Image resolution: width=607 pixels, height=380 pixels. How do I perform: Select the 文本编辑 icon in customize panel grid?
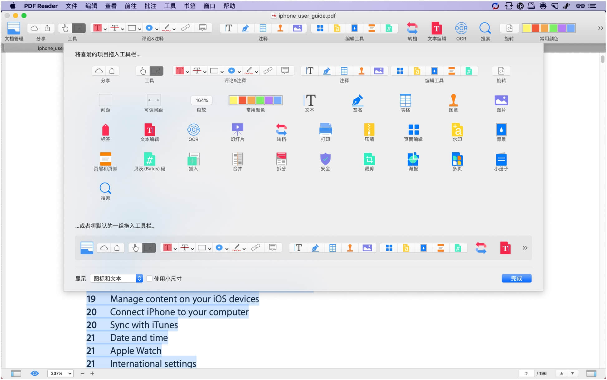[149, 130]
